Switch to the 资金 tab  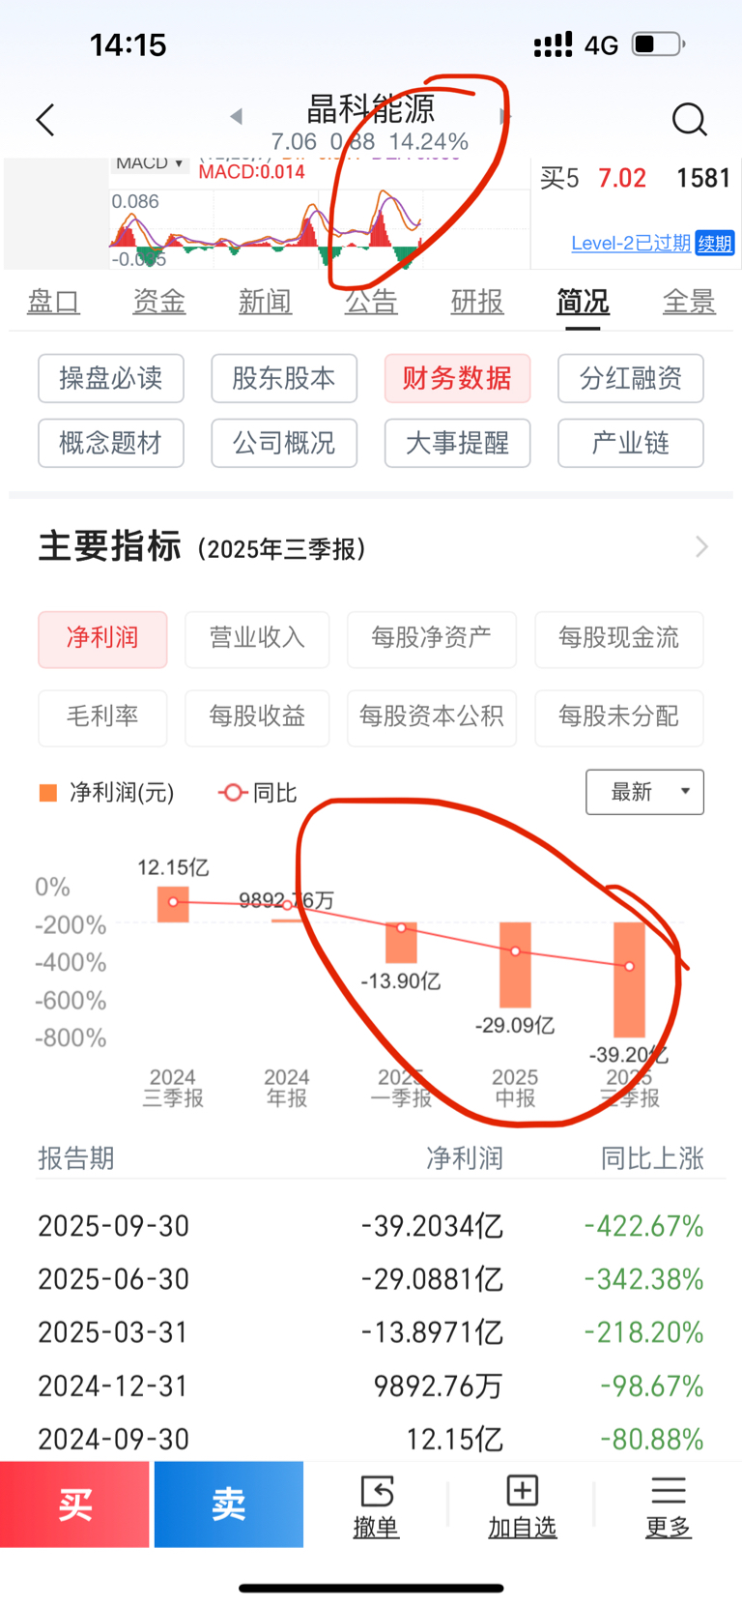coord(158,302)
